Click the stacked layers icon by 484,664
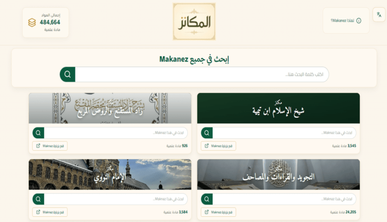387x222 pixels. [x=32, y=23]
